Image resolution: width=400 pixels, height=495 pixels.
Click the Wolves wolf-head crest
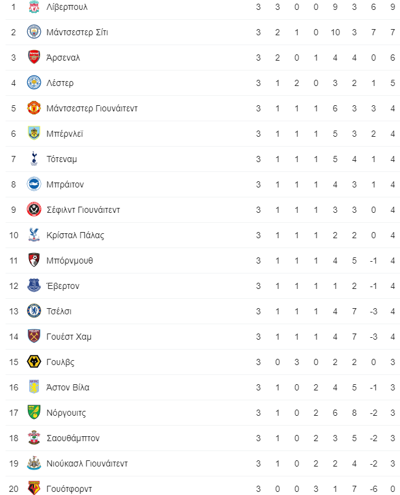pos(34,362)
